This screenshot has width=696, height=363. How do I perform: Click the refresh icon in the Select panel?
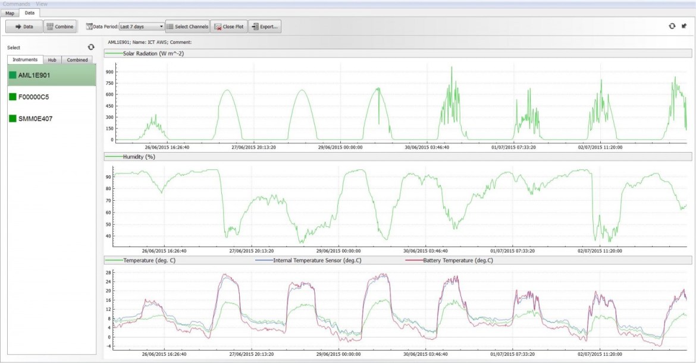point(90,47)
